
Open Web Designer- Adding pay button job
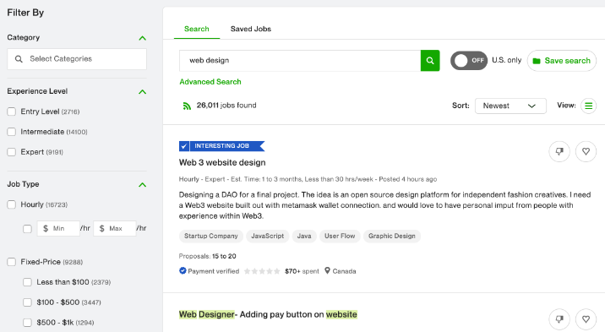268,314
